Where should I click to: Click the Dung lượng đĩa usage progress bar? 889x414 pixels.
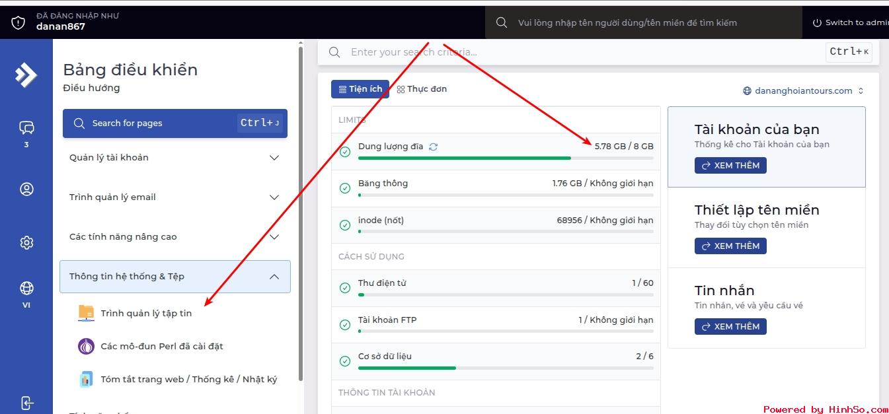tap(505, 158)
